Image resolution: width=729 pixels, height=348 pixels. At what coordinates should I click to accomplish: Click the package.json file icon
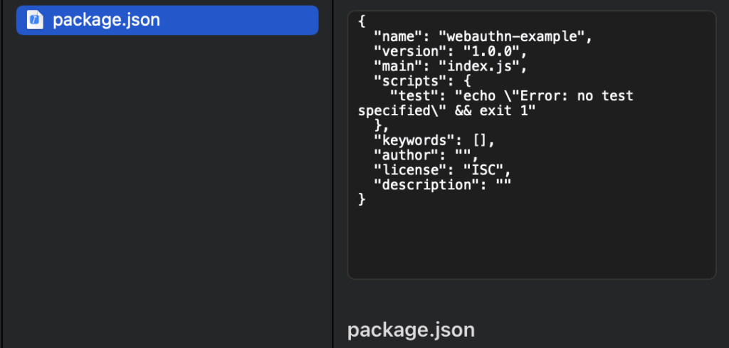point(35,20)
